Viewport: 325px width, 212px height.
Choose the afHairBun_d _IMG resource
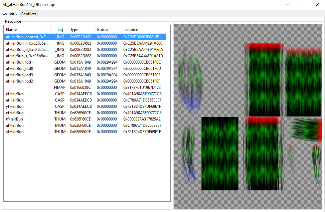(27, 50)
